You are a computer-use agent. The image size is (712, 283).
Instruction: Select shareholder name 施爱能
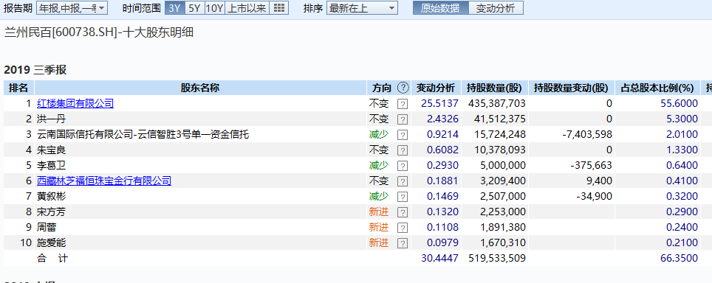[51, 243]
